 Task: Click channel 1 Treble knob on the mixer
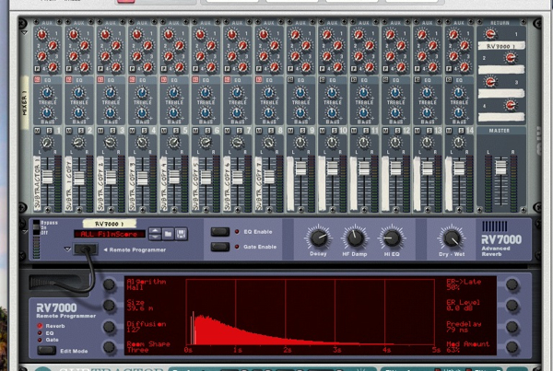[x=47, y=92]
